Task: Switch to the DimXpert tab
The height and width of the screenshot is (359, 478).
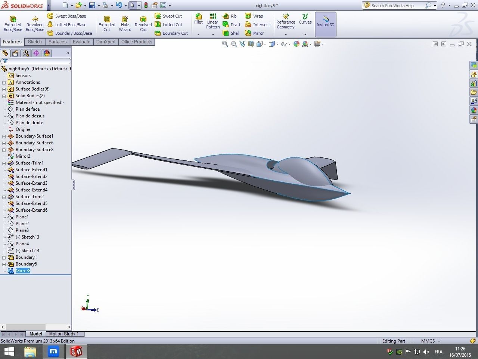Action: tap(106, 42)
